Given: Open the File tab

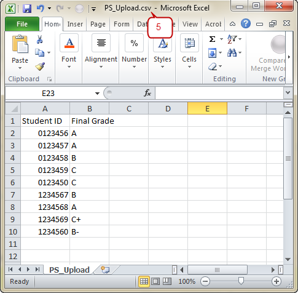Looking at the screenshot, I should [x=22, y=24].
